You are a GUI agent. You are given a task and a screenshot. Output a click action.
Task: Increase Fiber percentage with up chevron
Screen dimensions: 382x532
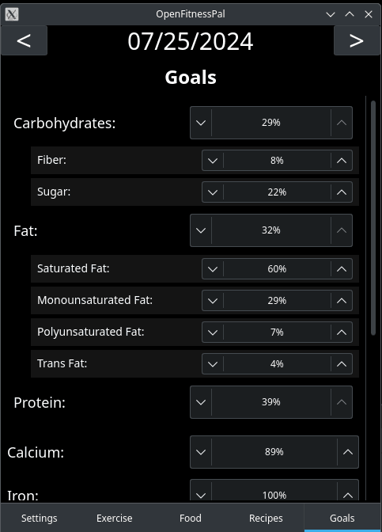(342, 161)
